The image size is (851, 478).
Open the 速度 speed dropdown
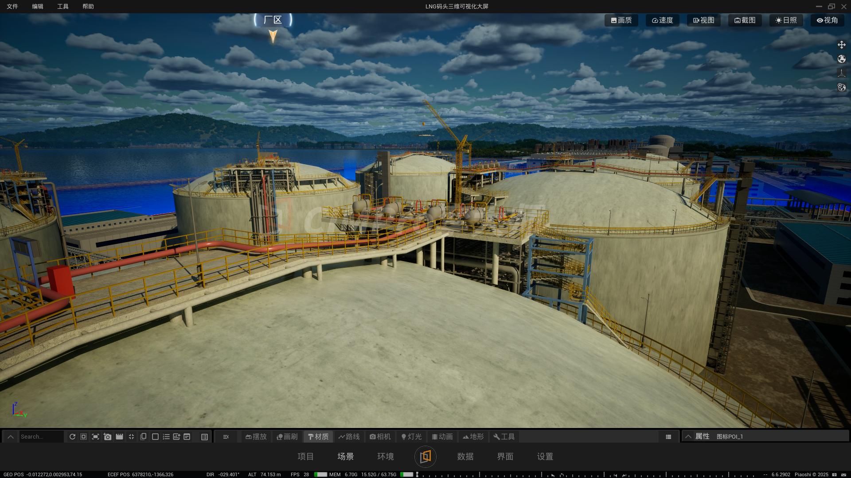point(663,20)
